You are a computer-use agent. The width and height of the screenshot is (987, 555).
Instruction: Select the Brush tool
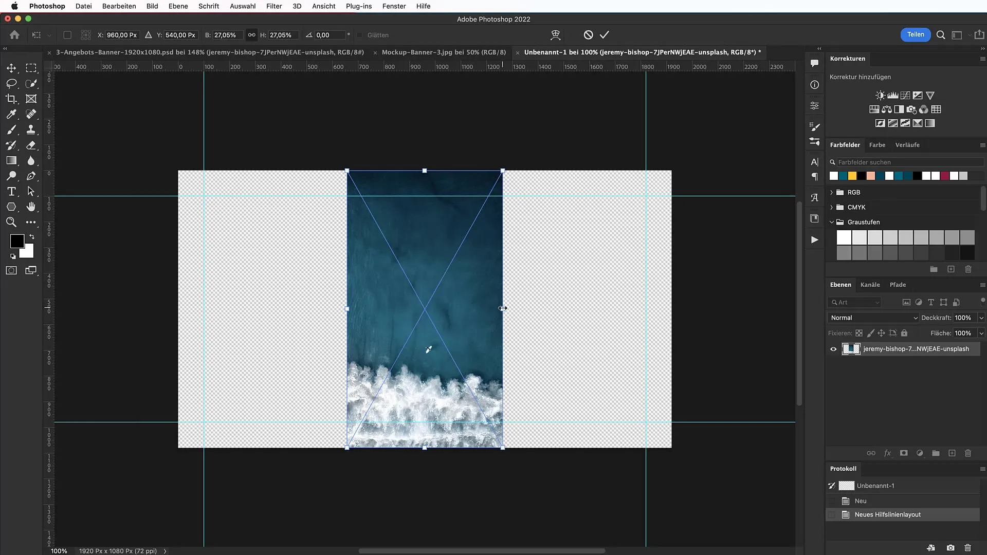coord(11,129)
